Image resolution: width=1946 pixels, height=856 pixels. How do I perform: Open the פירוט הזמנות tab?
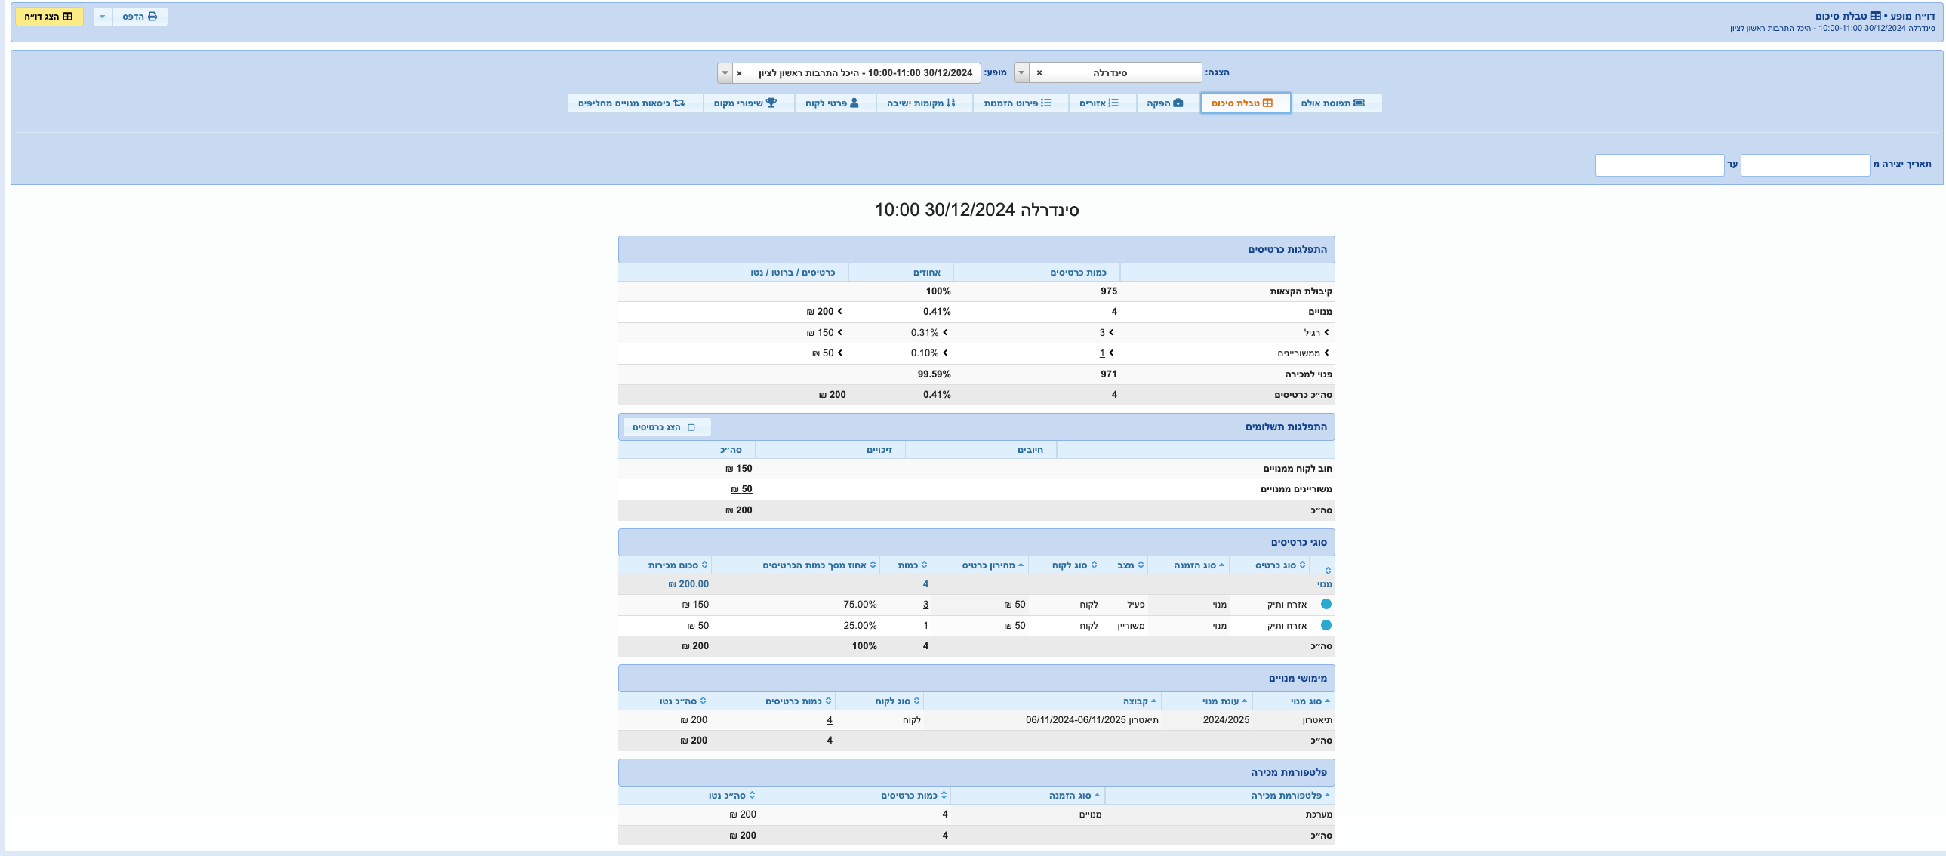(x=1020, y=103)
